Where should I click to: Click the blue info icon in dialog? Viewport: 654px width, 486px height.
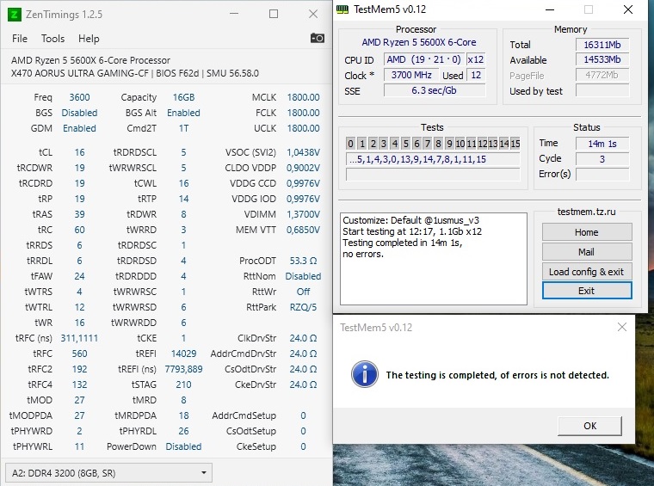point(365,374)
